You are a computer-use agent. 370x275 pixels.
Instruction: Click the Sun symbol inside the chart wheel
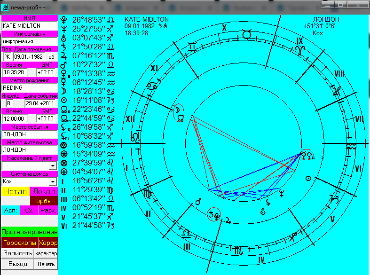point(308,179)
